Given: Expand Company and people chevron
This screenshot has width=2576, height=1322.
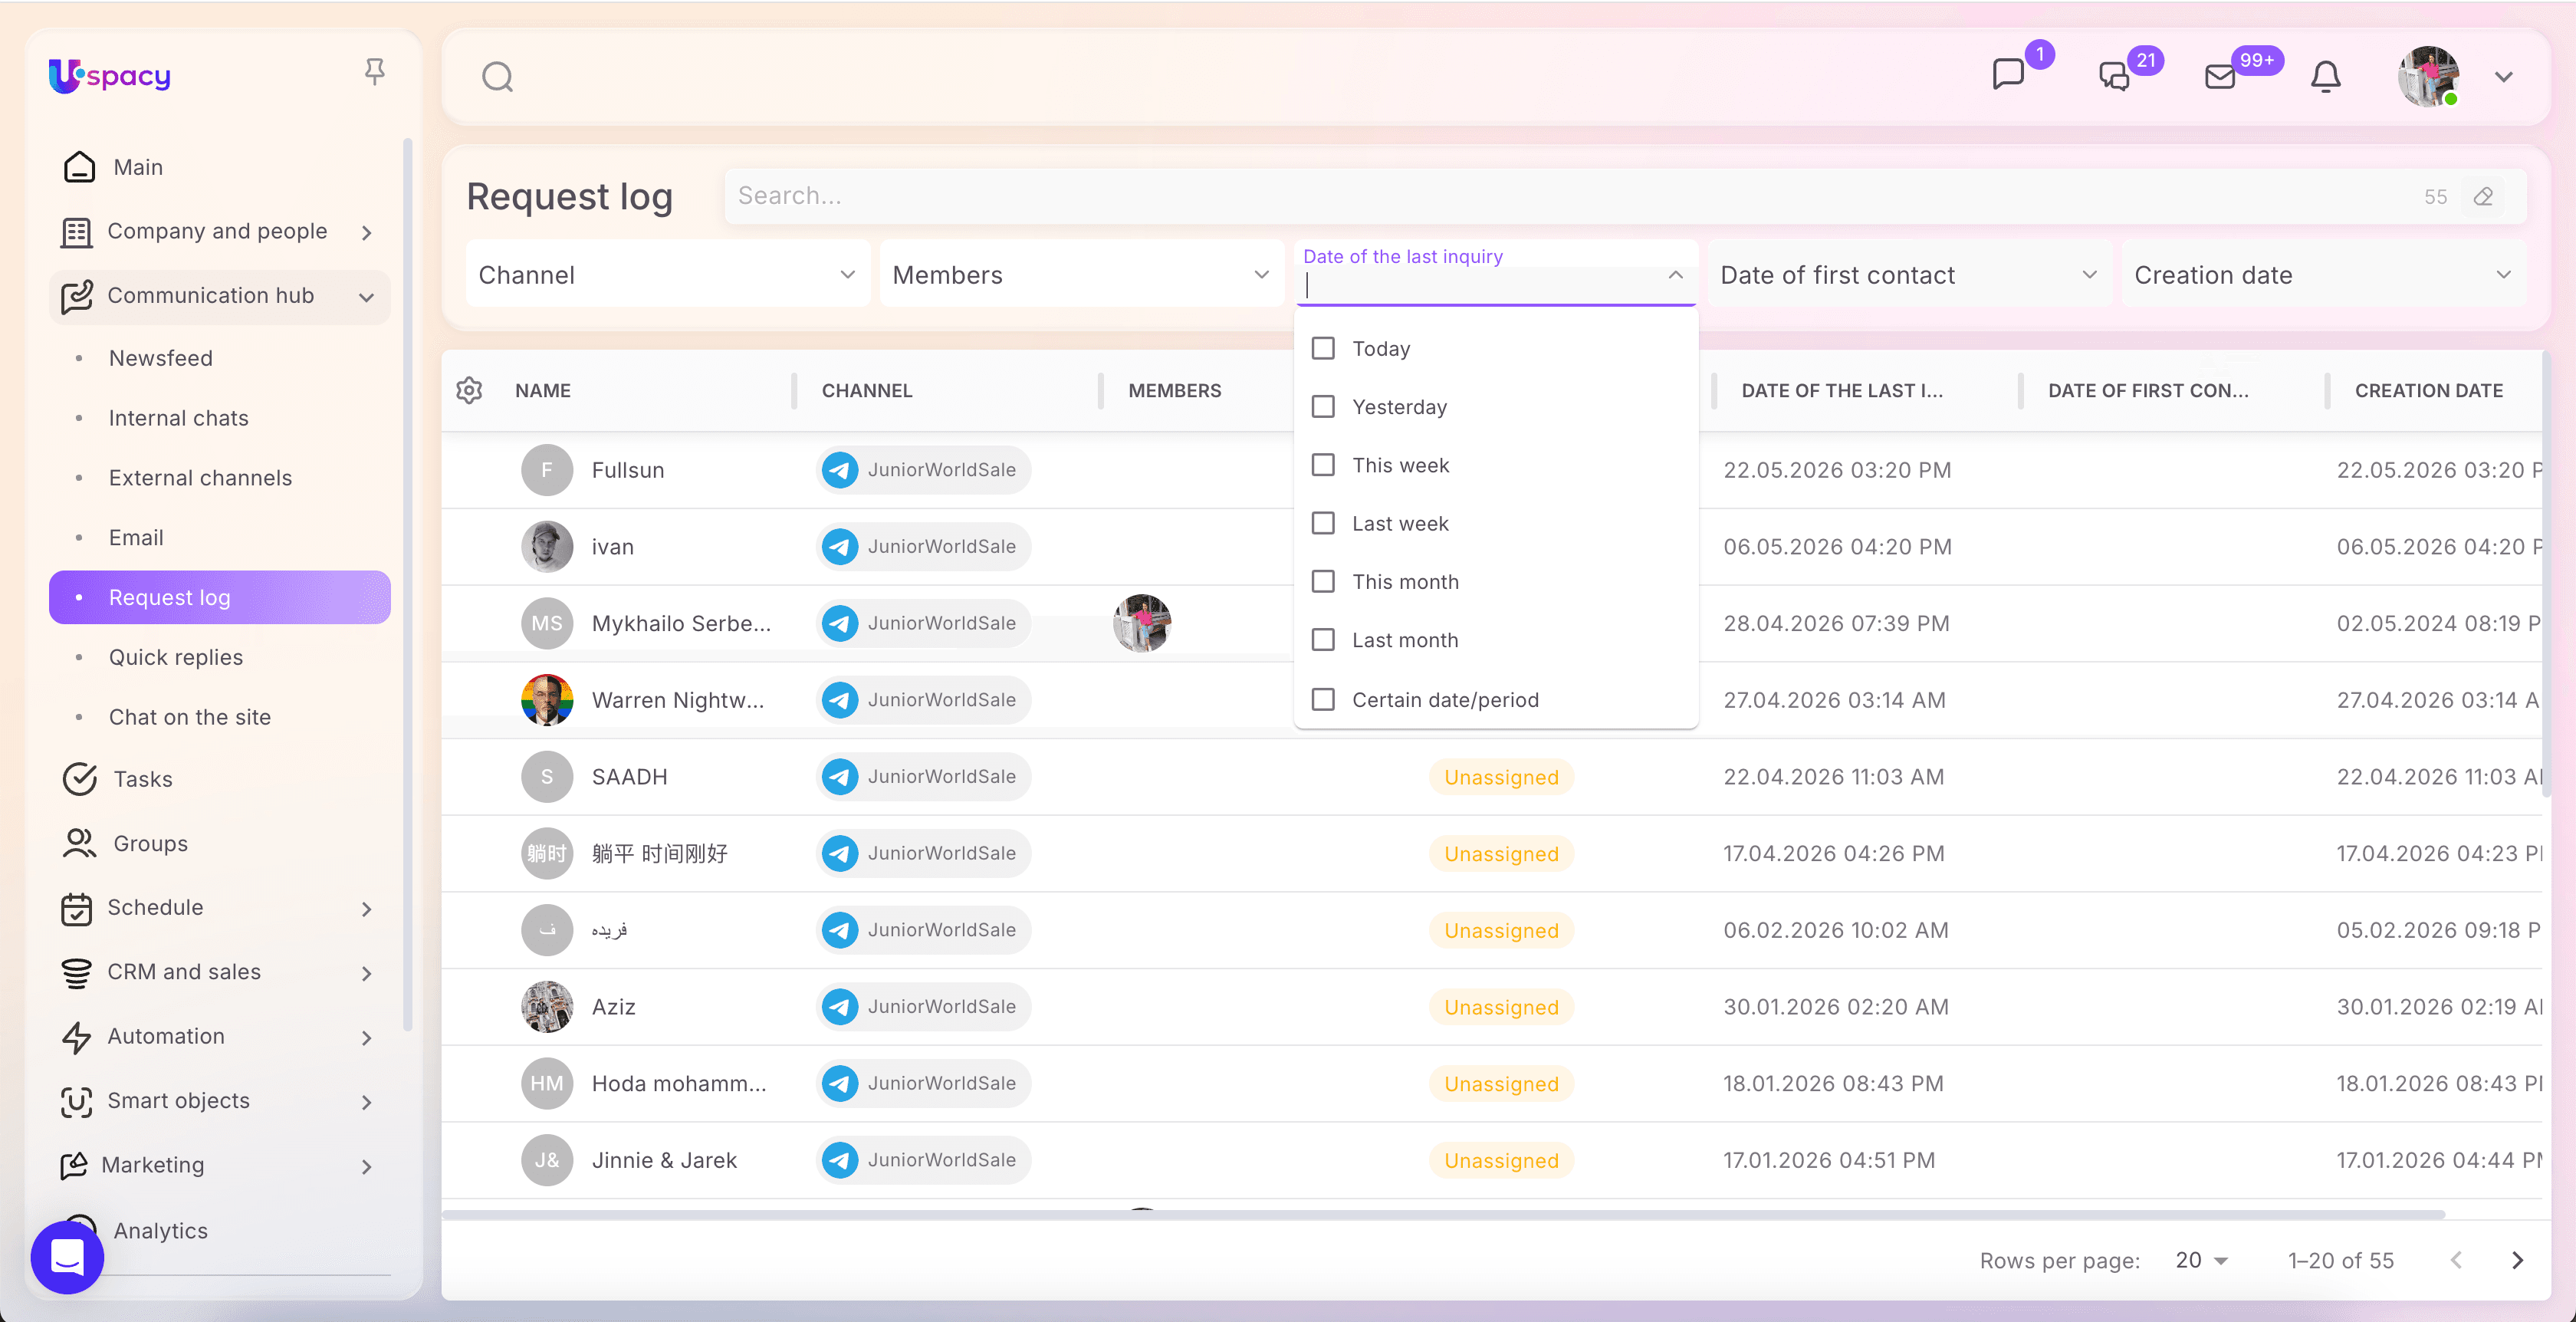Looking at the screenshot, I should click(366, 233).
